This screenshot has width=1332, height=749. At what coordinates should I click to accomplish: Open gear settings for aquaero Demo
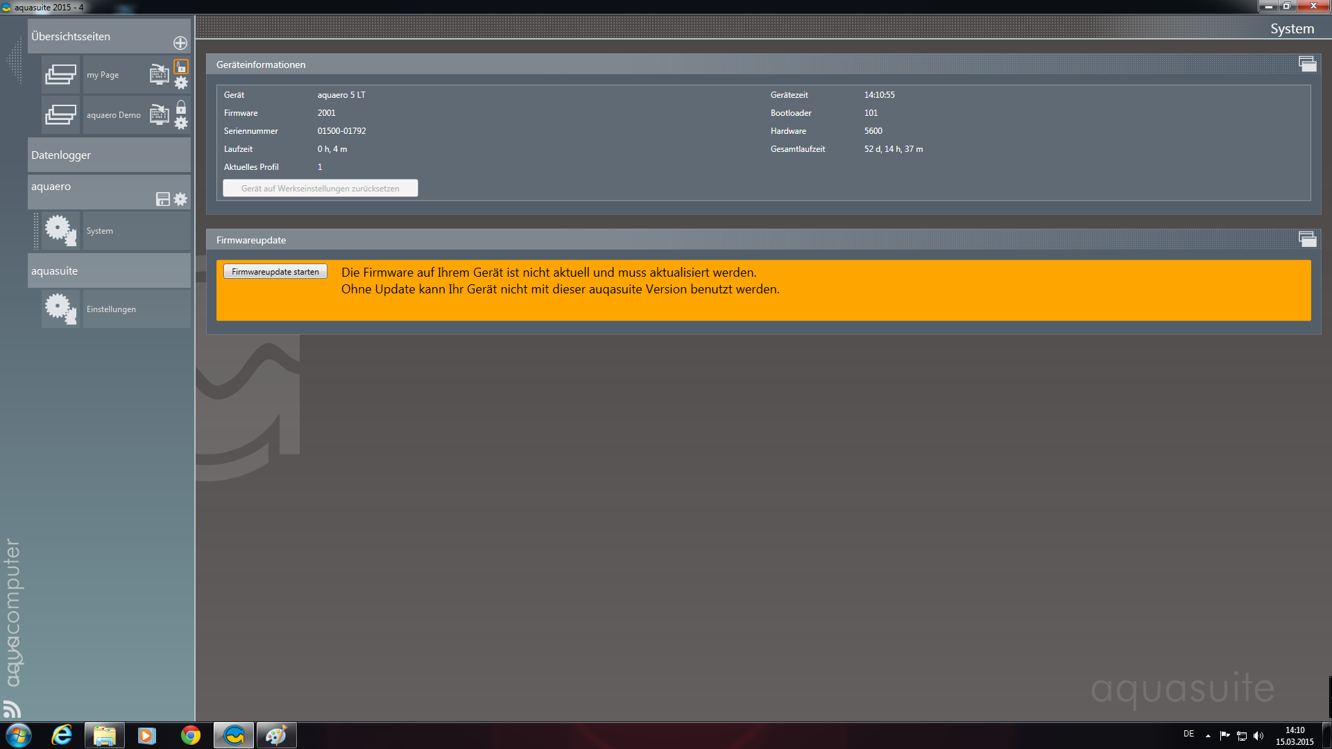(x=181, y=123)
